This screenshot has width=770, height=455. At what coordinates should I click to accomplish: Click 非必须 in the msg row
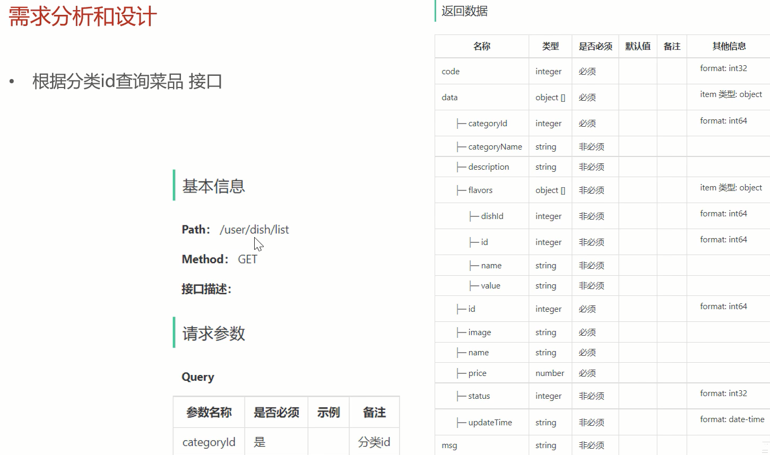pos(591,445)
